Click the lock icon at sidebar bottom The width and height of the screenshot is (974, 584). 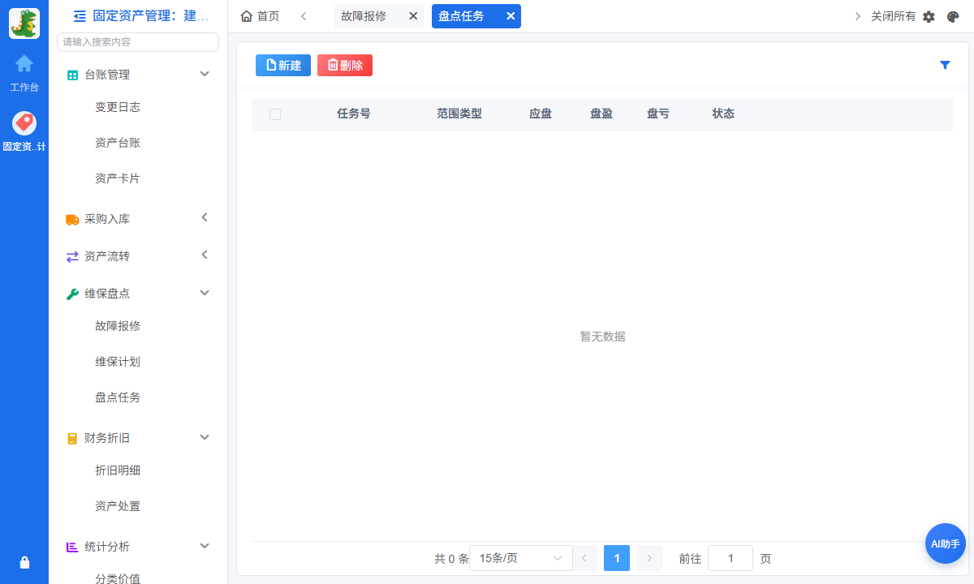pos(24,562)
